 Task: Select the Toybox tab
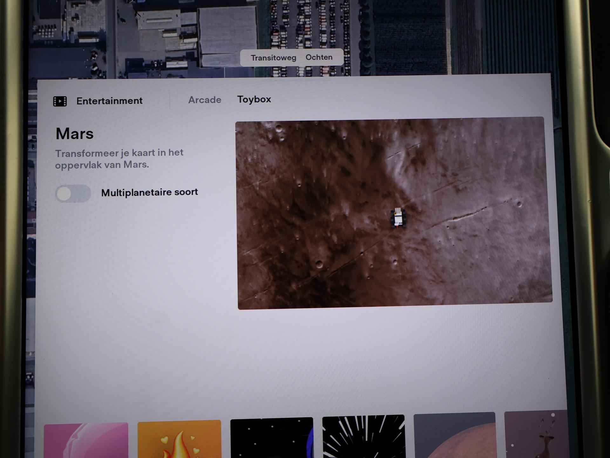254,99
